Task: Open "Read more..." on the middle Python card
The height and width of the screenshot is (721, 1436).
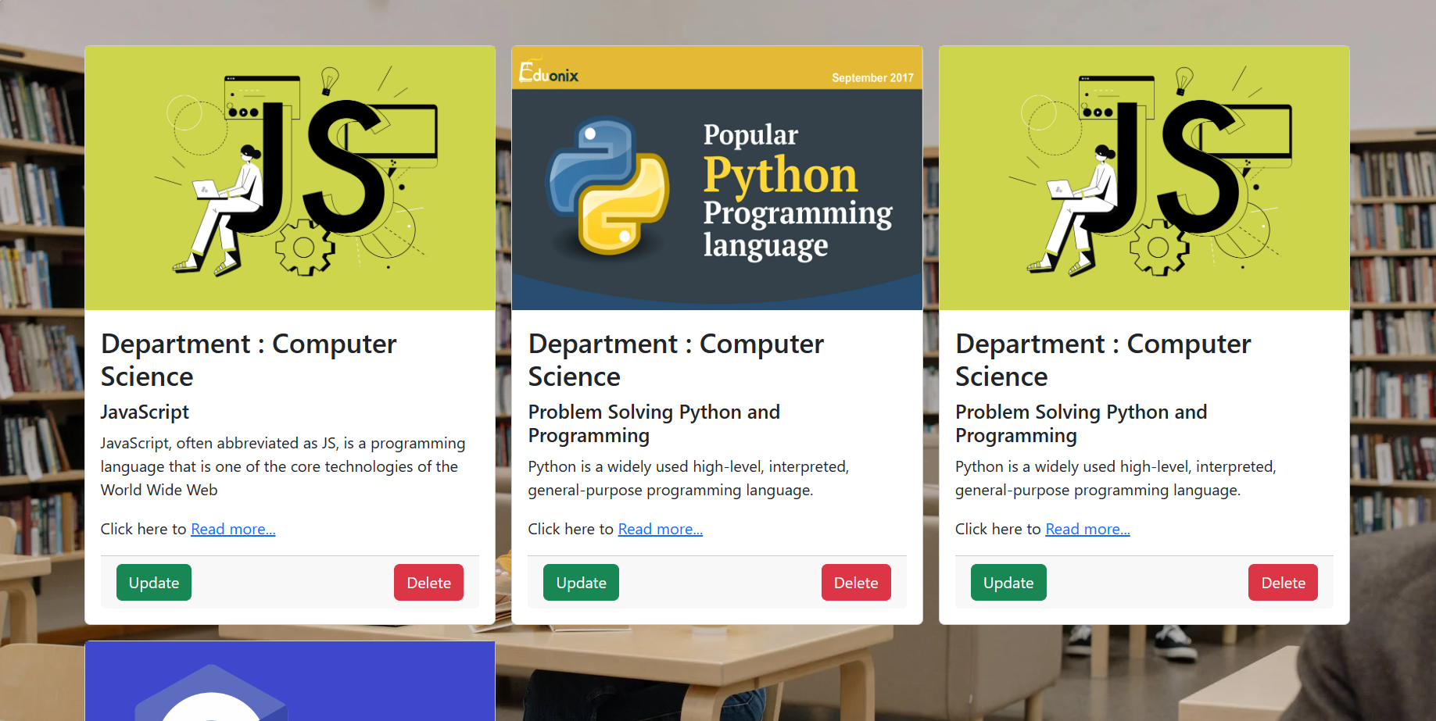Action: [660, 529]
